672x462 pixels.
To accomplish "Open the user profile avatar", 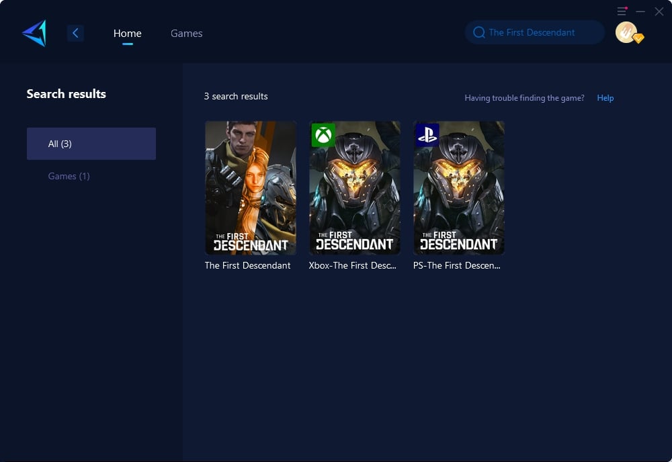I will tap(626, 32).
